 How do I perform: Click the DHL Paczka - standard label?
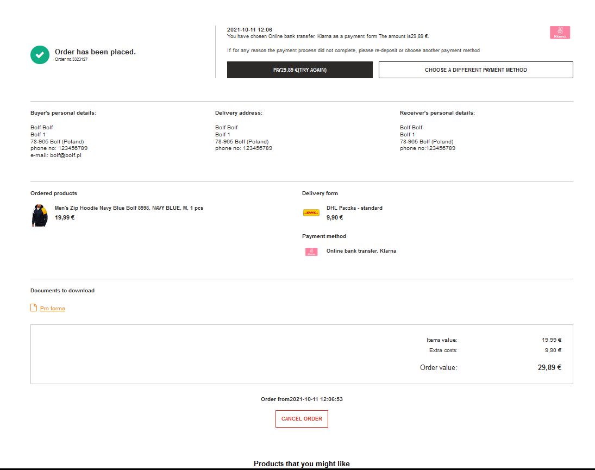coord(354,208)
